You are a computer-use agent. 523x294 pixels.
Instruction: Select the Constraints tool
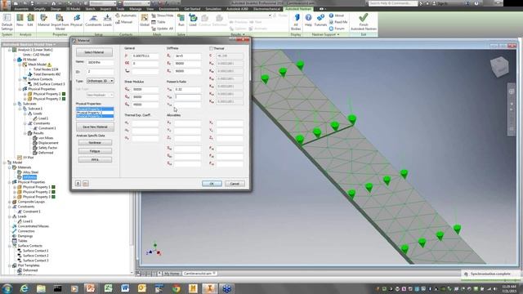tap(93, 20)
